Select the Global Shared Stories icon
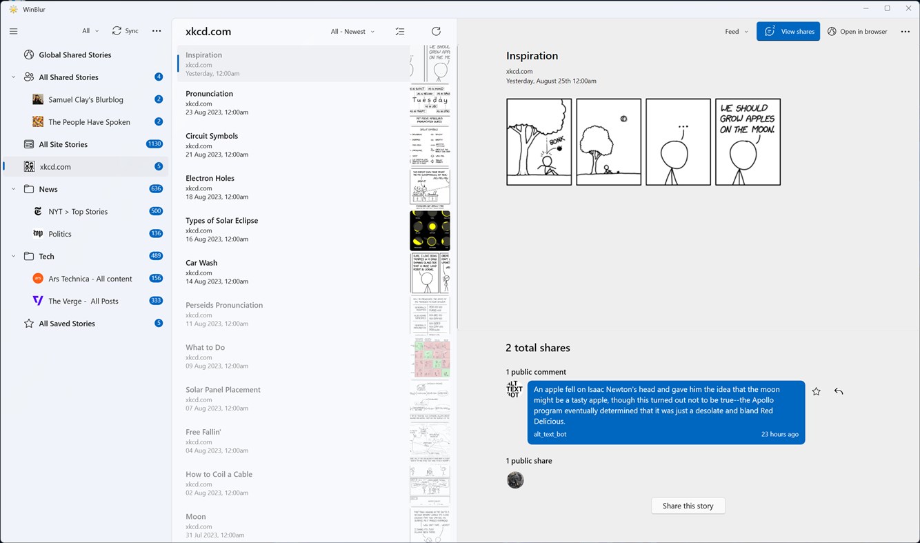 tap(29, 54)
